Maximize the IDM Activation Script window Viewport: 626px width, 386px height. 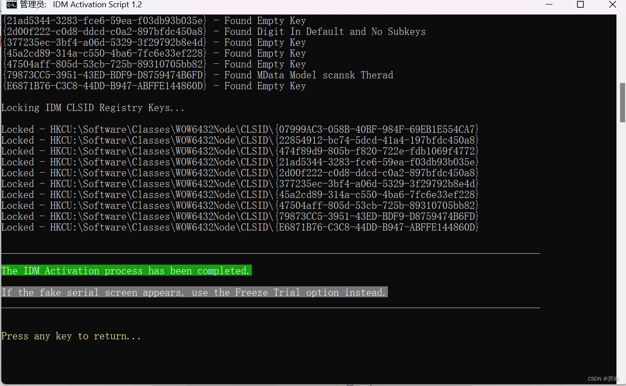(x=580, y=5)
